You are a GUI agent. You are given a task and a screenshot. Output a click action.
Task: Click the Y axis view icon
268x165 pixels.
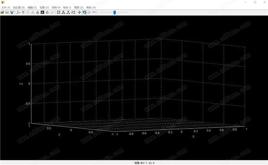tap(68, 12)
